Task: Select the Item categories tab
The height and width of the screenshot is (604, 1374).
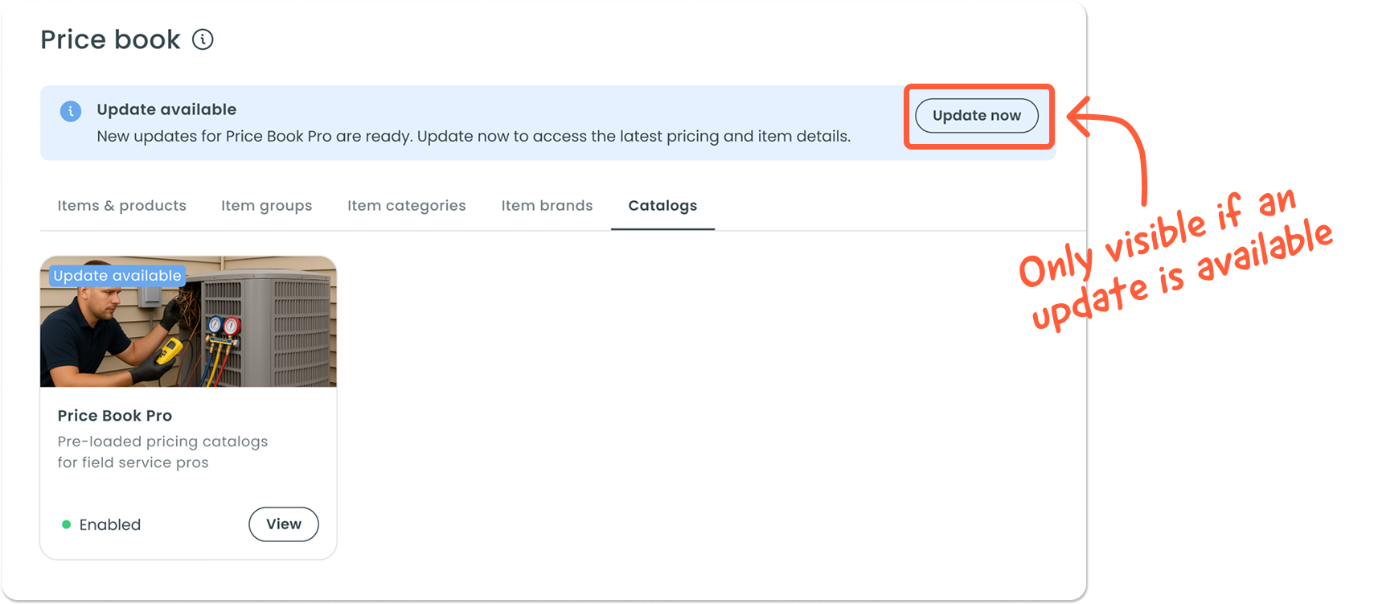Action: click(x=406, y=206)
